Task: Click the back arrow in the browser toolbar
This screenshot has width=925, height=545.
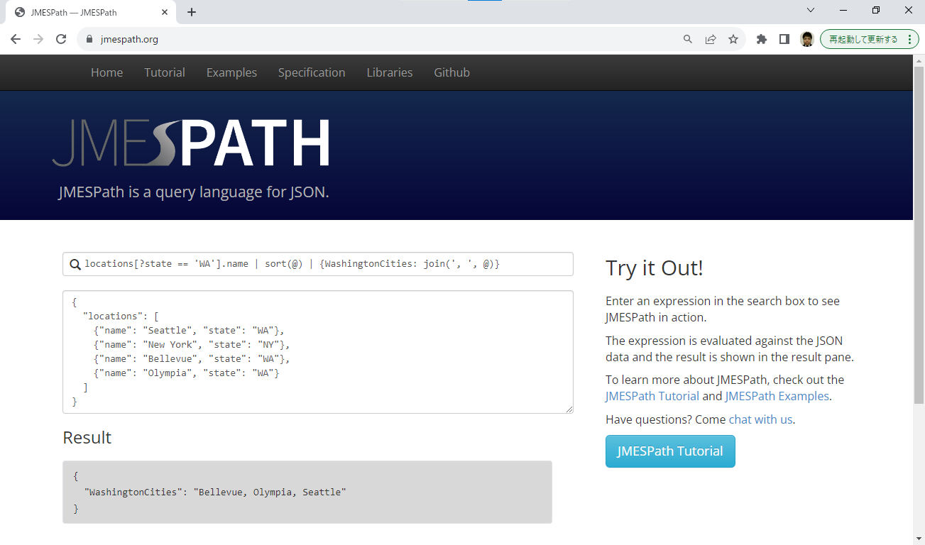Action: [x=15, y=39]
